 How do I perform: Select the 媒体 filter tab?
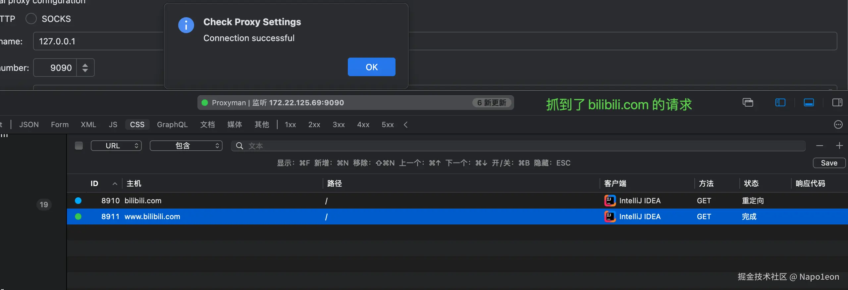pyautogui.click(x=235, y=124)
